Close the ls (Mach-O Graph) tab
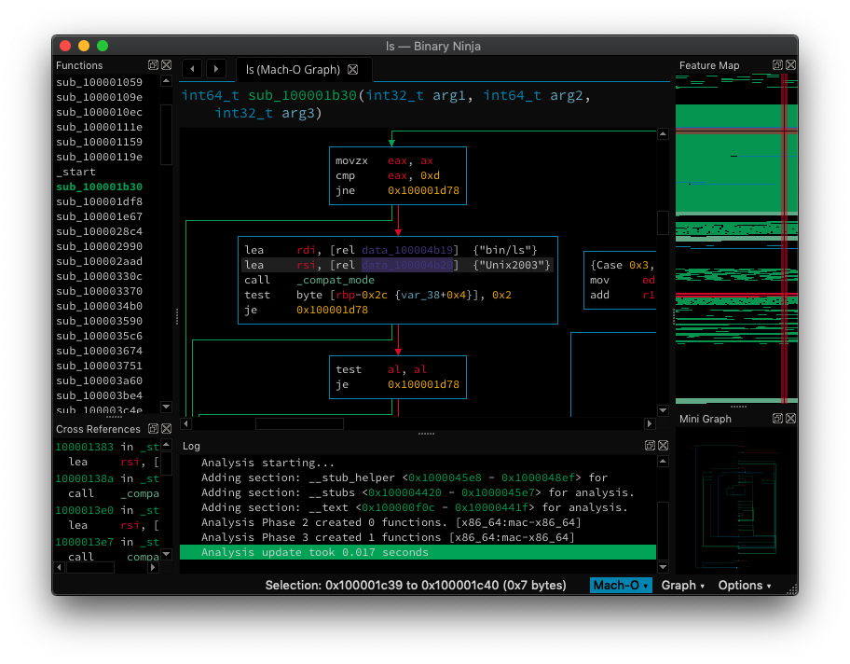Screen dimensions: 850x664 pos(352,70)
